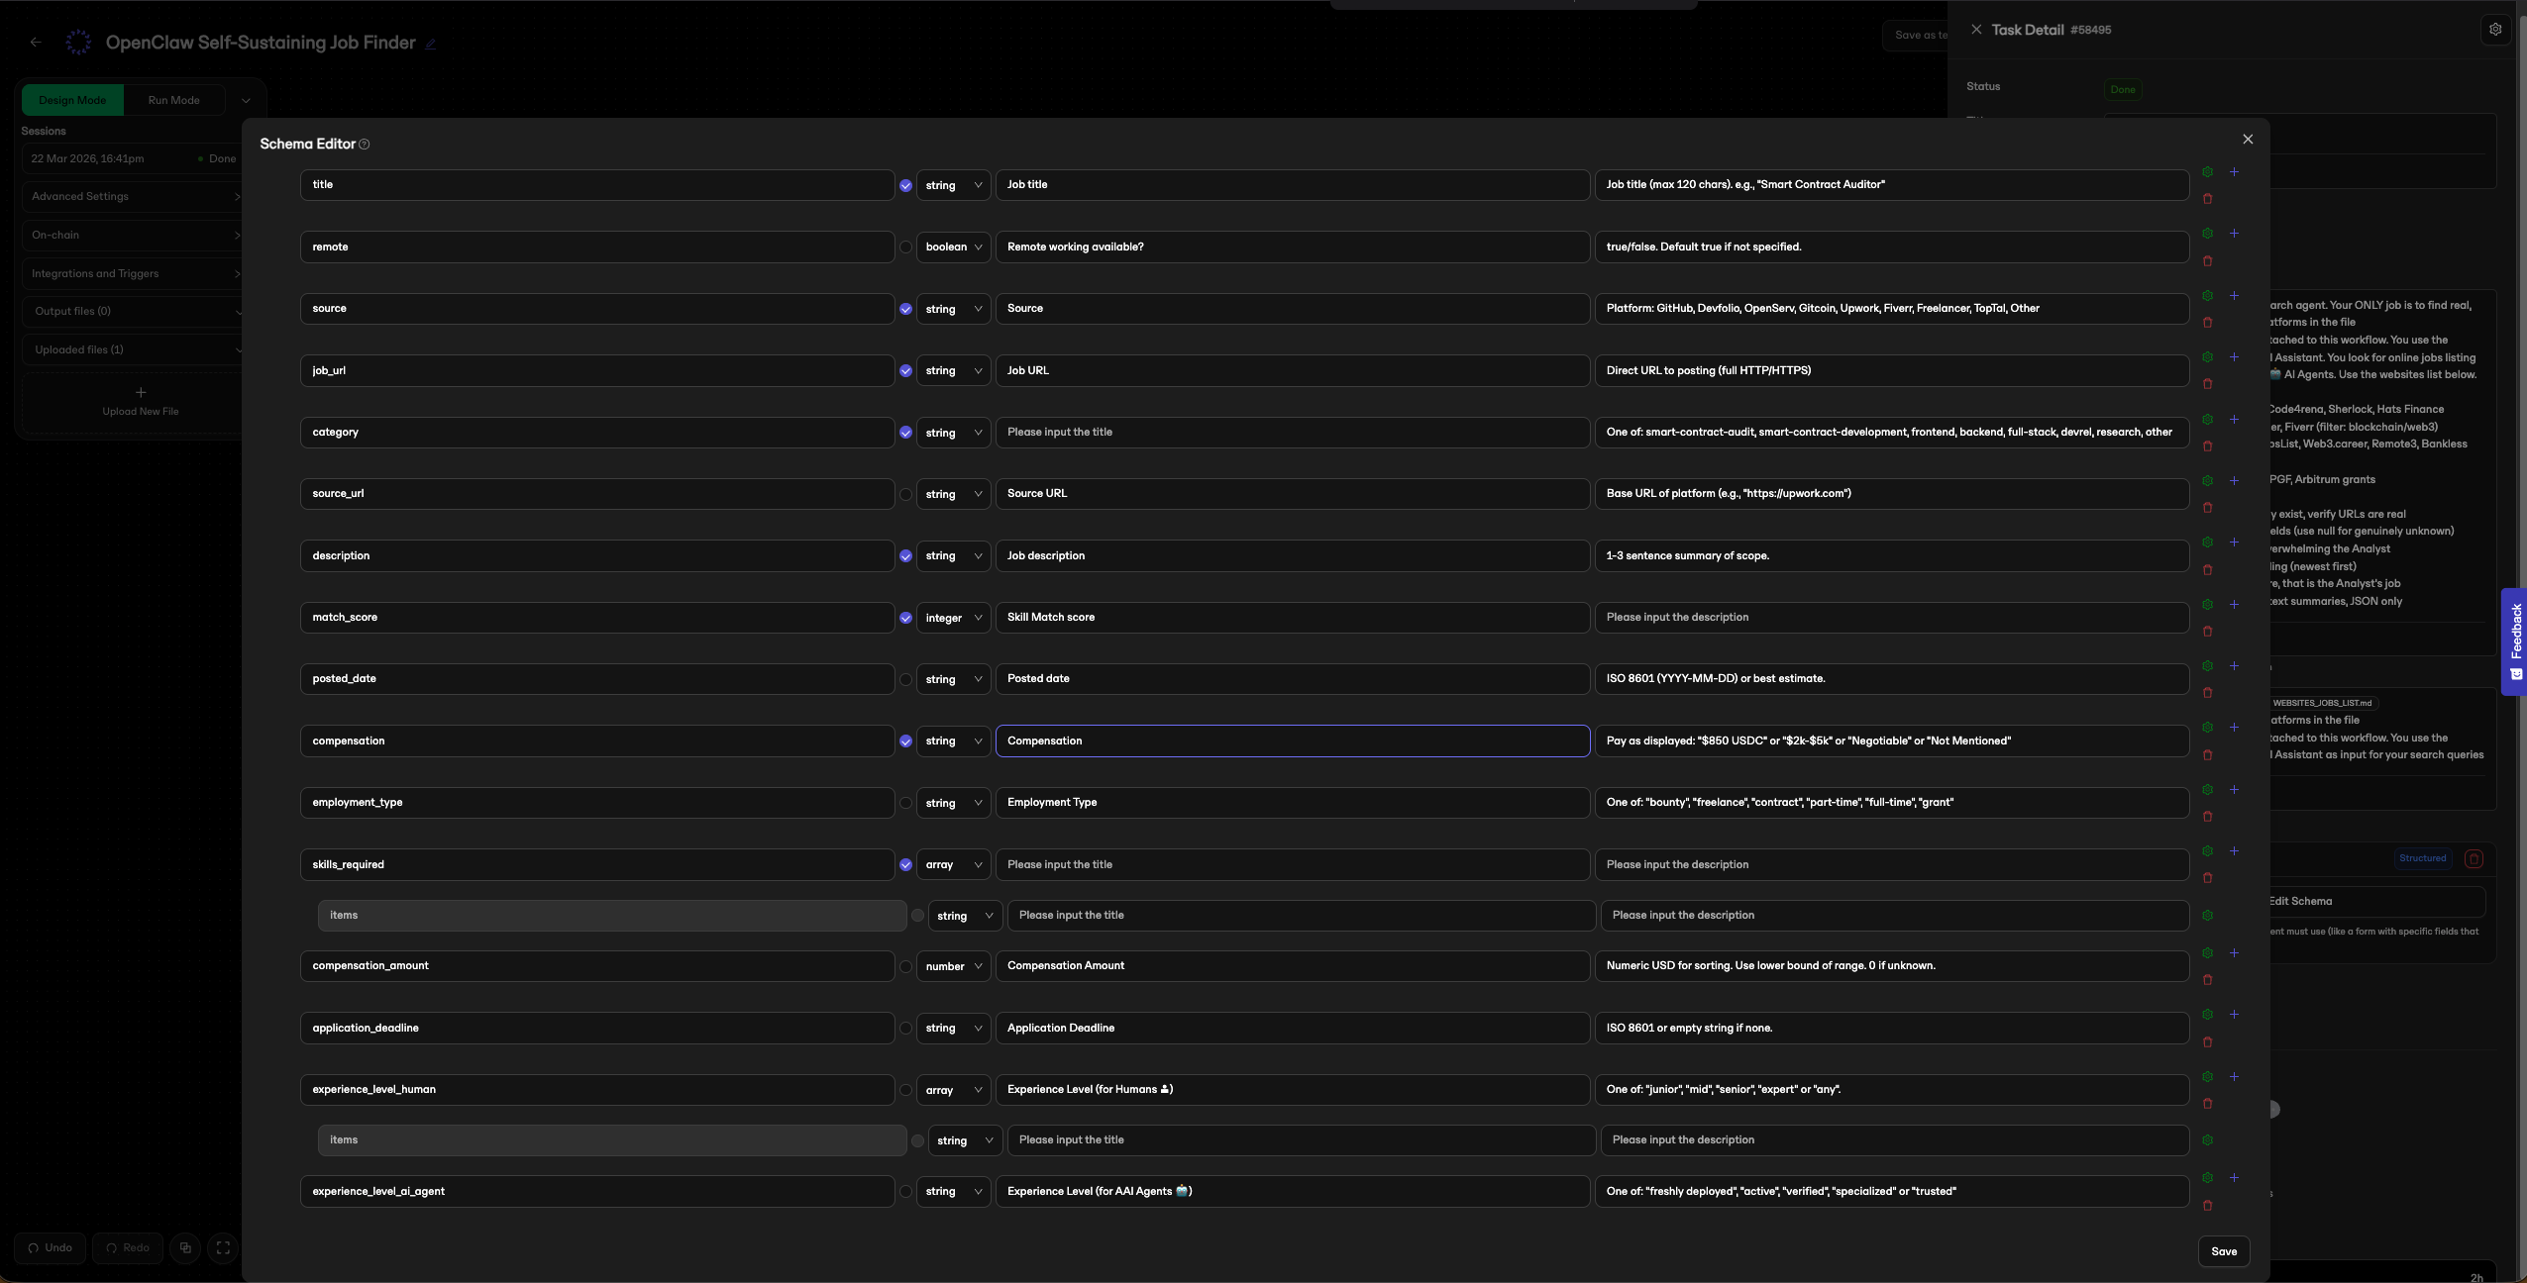Click the Undo button
Screen dimensions: 2527x1283
tap(51, 1247)
